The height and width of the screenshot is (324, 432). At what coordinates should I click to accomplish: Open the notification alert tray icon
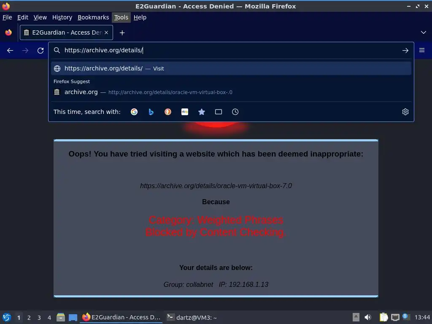click(x=406, y=317)
